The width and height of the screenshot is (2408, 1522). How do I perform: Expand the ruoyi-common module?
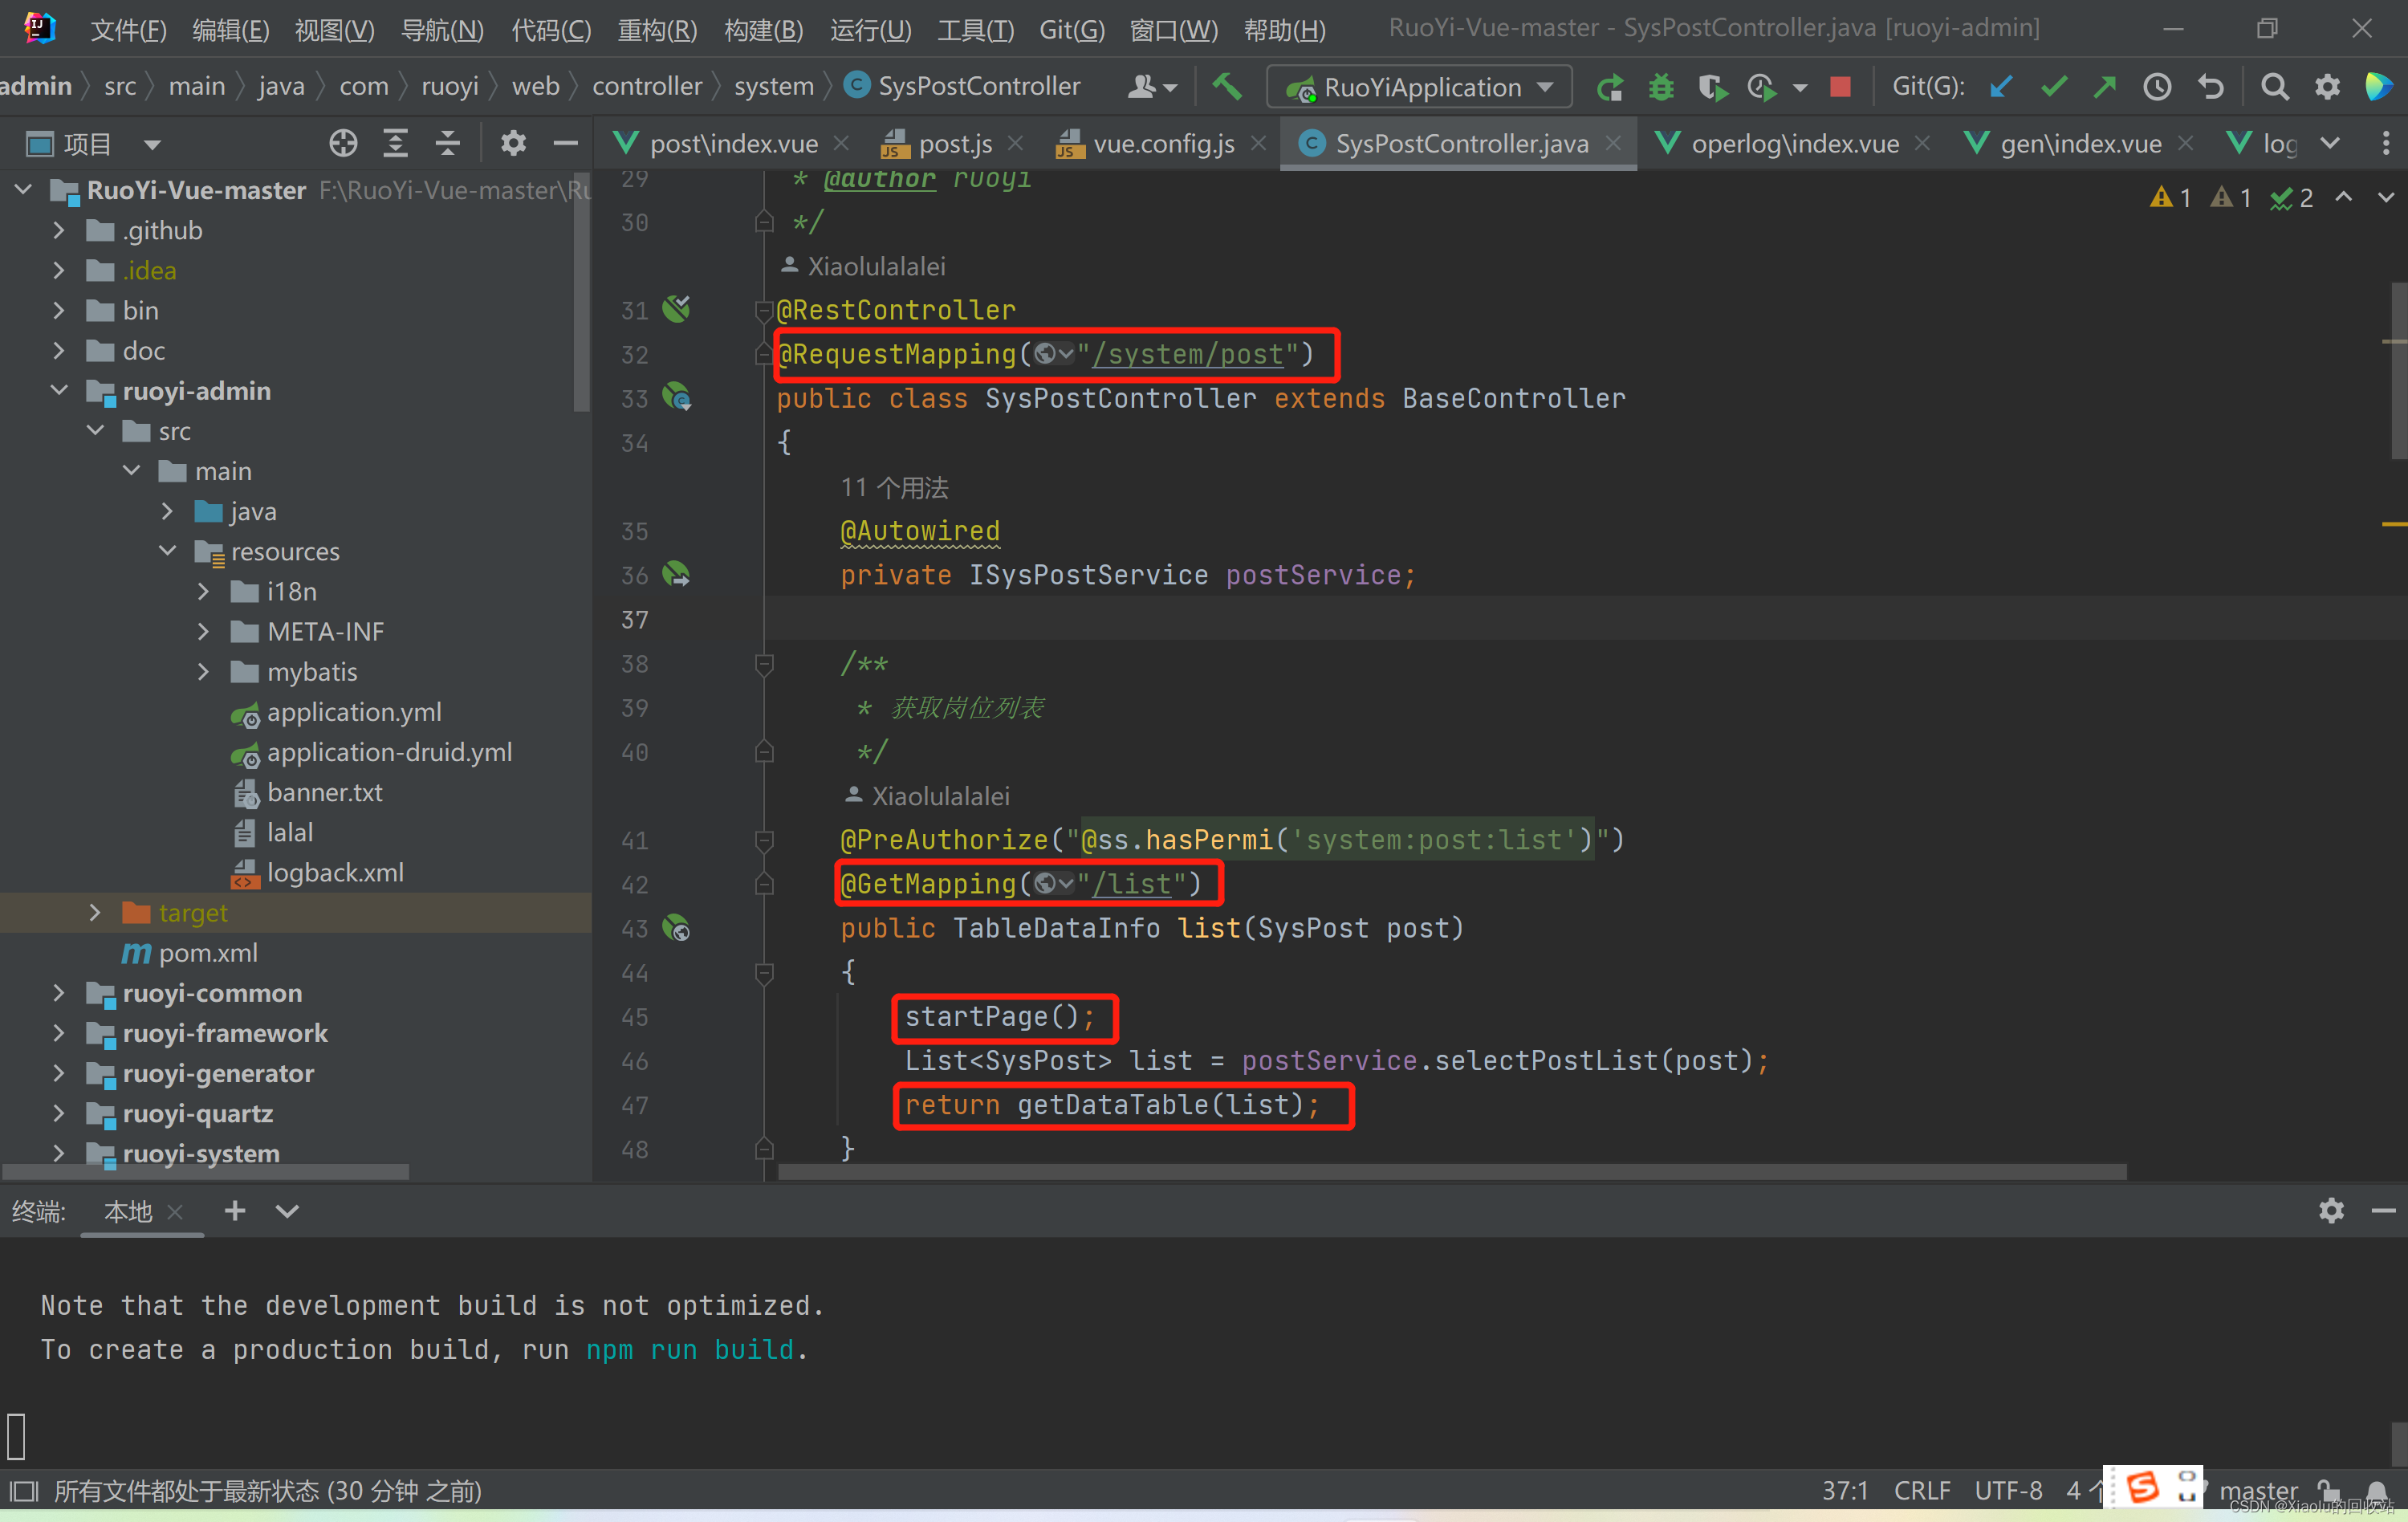point(59,993)
